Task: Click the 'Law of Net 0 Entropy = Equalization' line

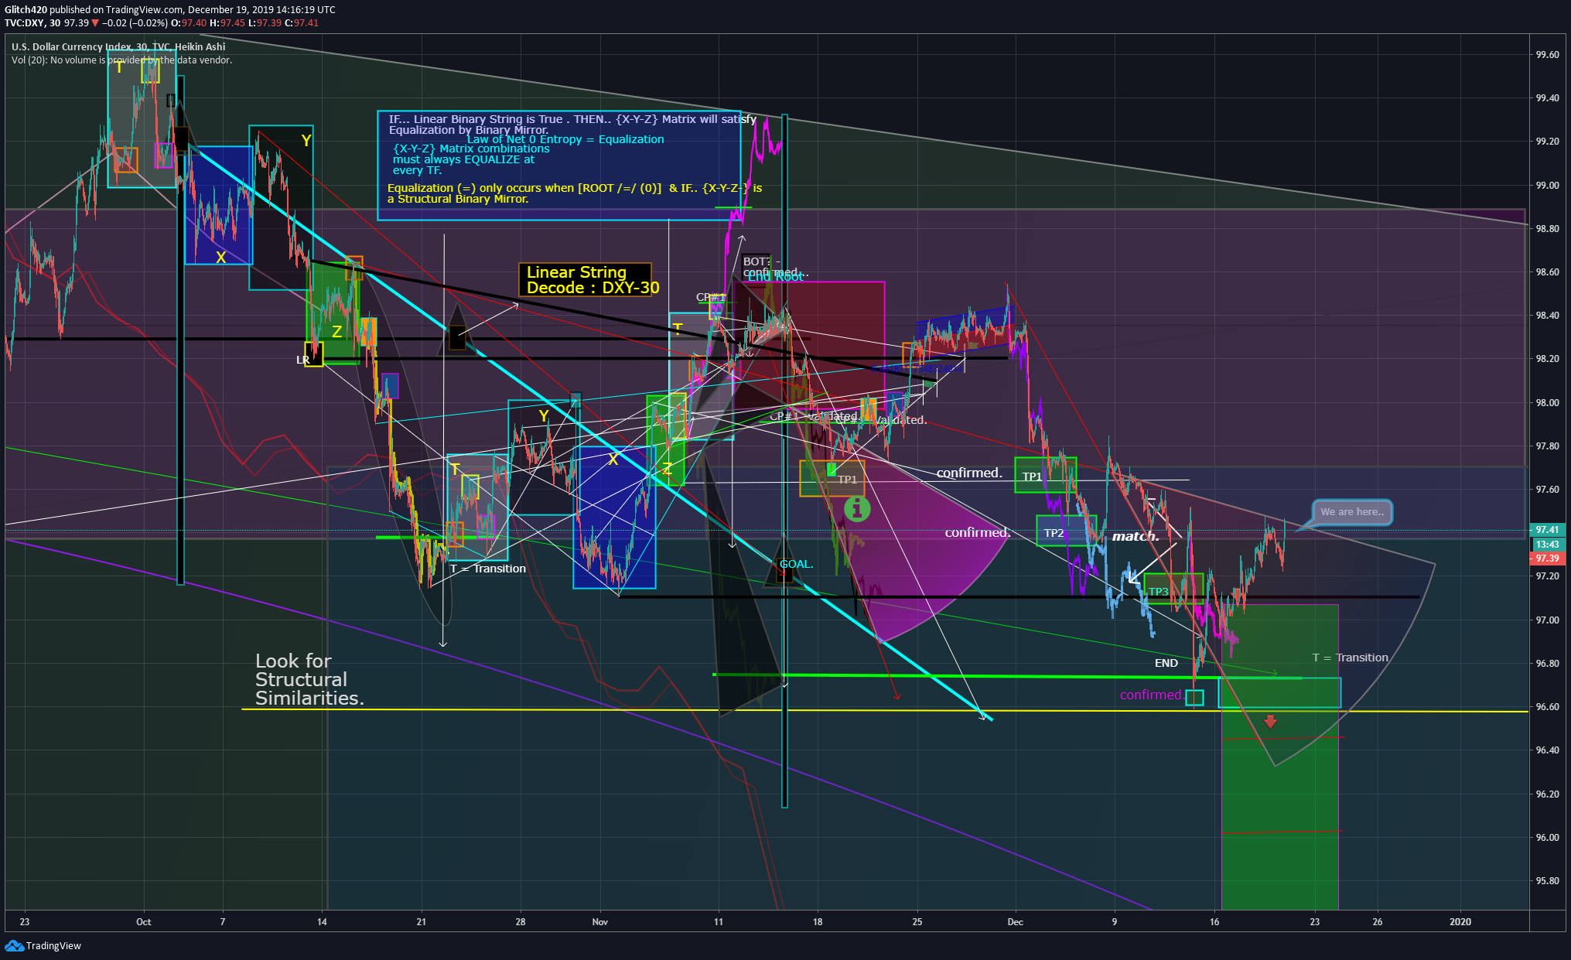Action: (565, 139)
